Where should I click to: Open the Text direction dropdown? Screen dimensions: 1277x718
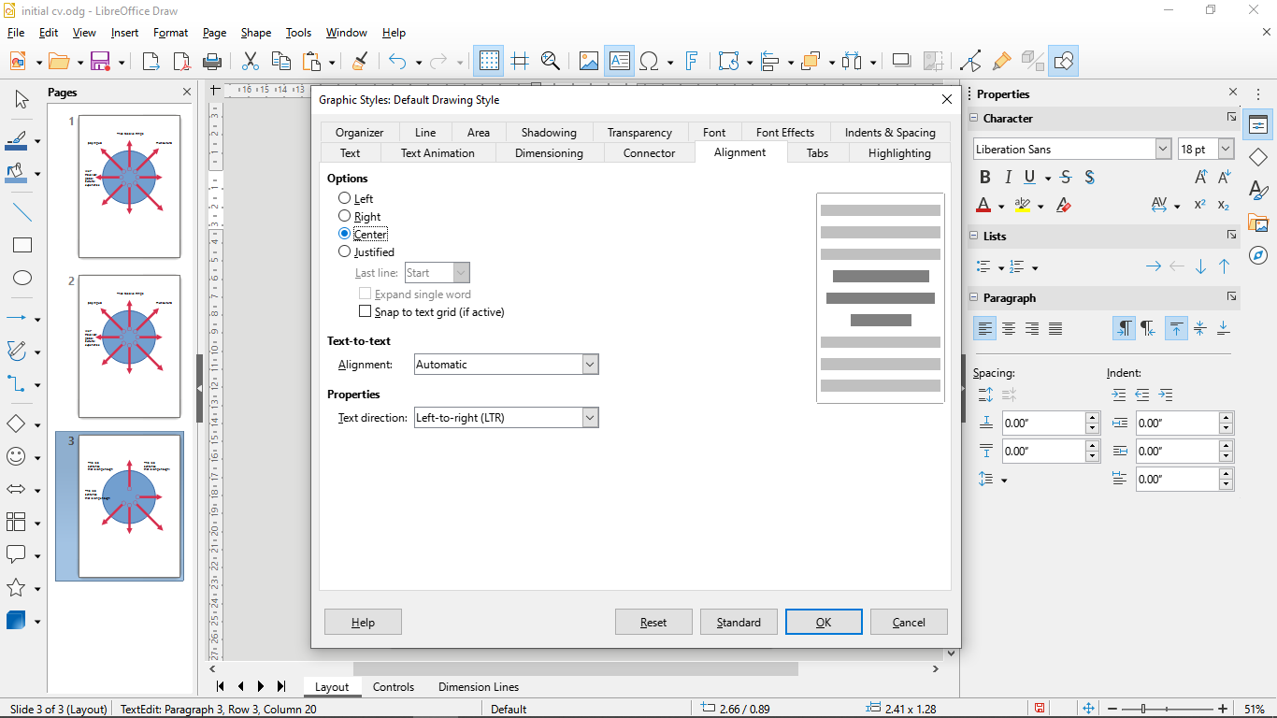pyautogui.click(x=590, y=418)
